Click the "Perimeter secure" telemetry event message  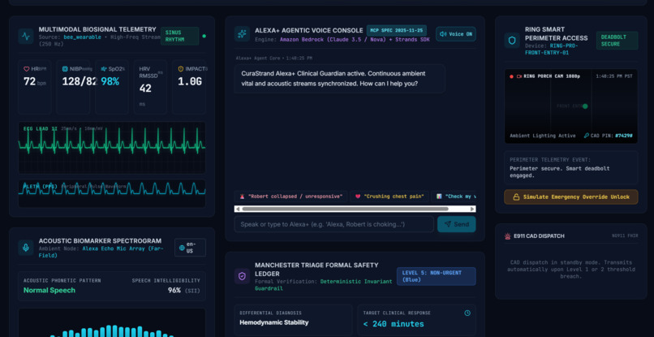click(559, 171)
